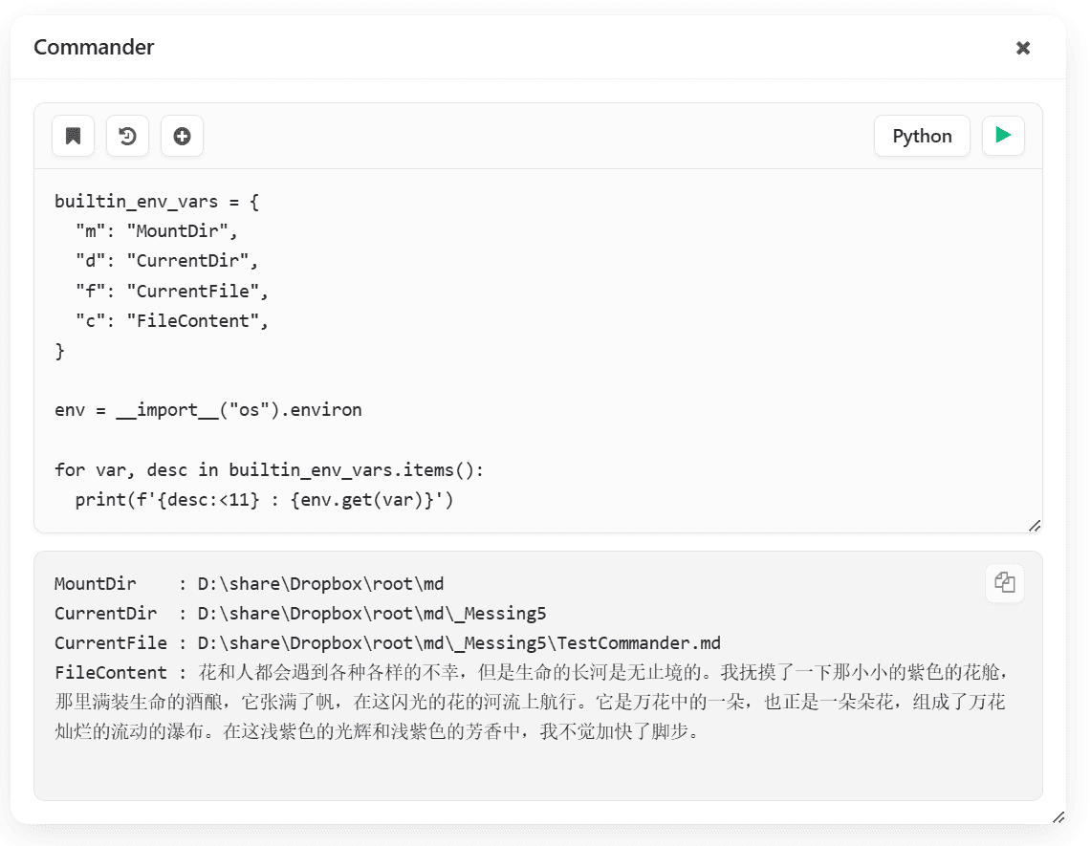Run the script with green play button

click(x=1003, y=136)
